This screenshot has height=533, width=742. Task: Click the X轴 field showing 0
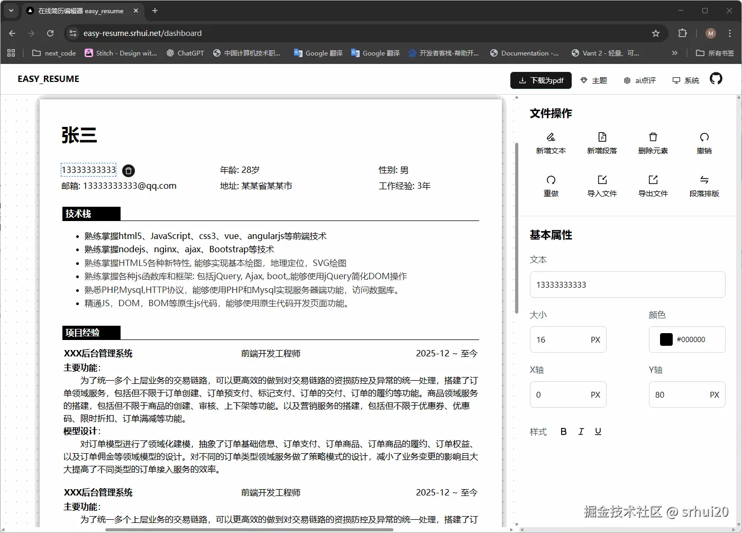[568, 394]
